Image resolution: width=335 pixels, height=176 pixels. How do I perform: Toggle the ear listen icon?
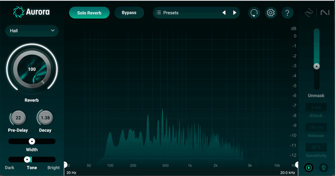(324, 168)
